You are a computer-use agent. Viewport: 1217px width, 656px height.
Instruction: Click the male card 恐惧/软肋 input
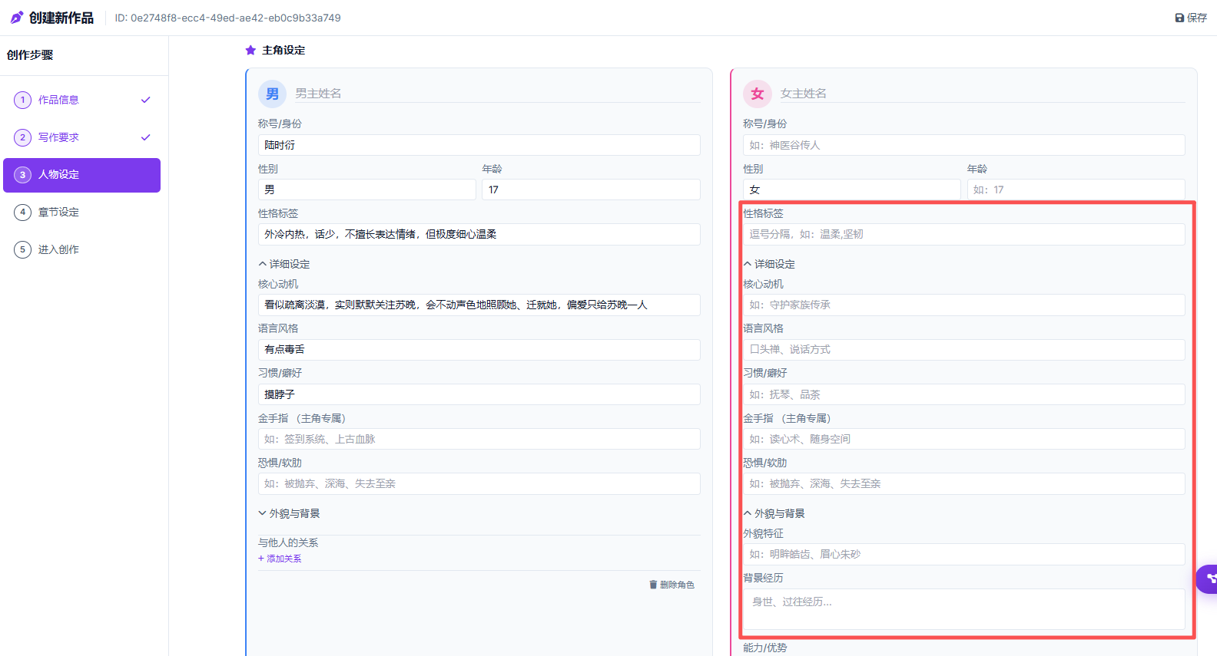tap(479, 483)
